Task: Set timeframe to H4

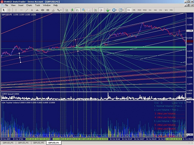Action: [156, 10]
